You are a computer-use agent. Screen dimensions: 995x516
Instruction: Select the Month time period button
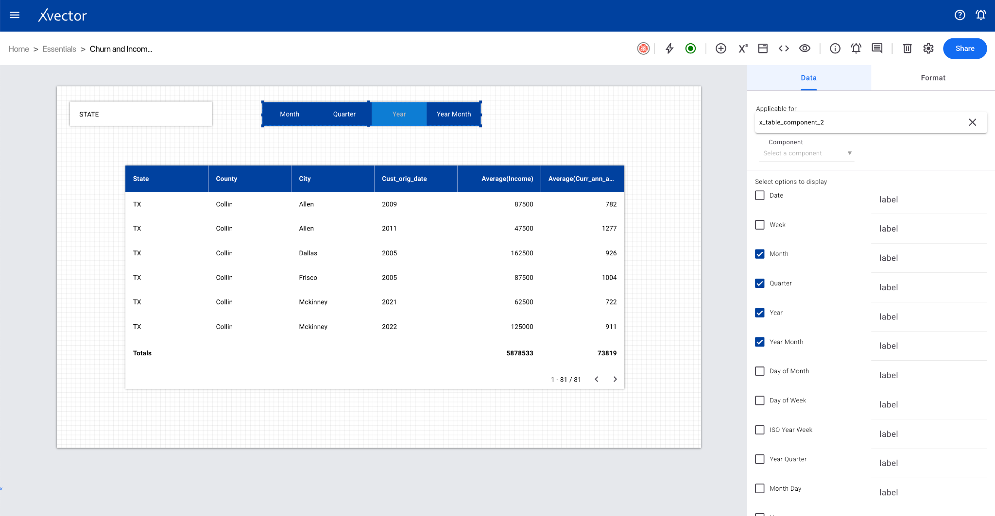(290, 114)
